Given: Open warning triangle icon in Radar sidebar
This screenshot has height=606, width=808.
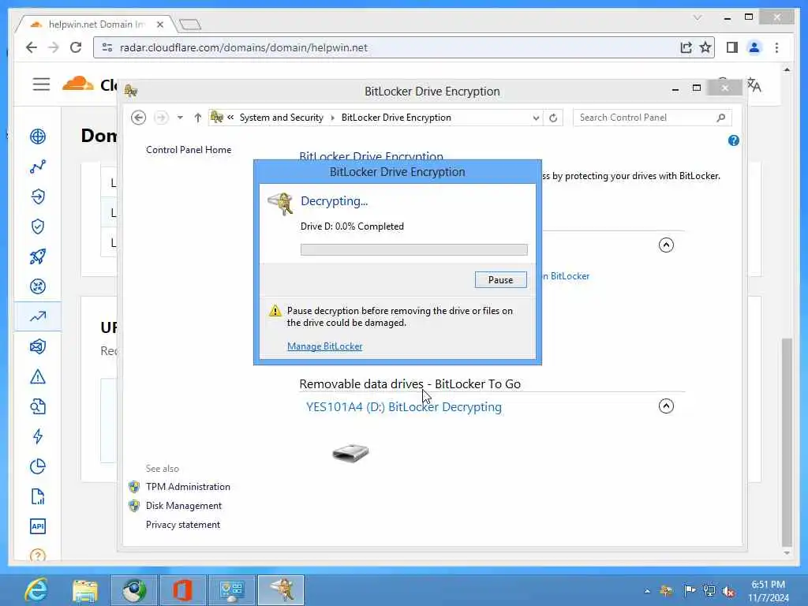Looking at the screenshot, I should pos(38,376).
